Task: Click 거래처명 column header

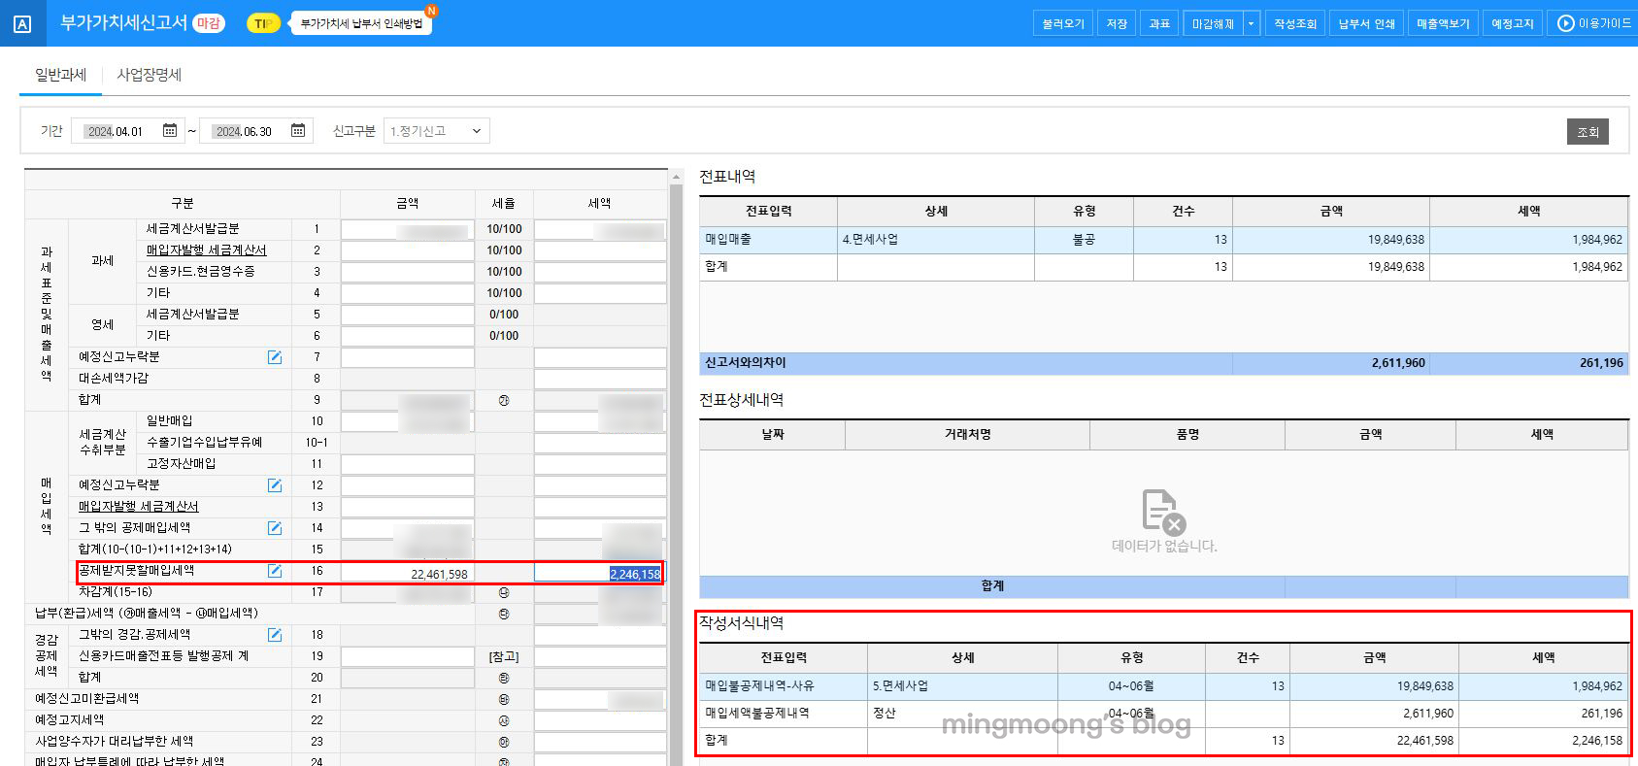Action: coord(967,435)
